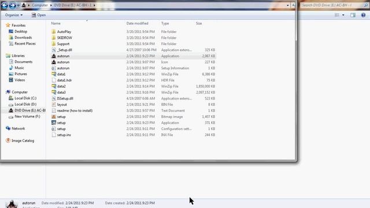The image size is (370, 208).
Task: Go back with the Back arrow button
Action: (x=4, y=5)
